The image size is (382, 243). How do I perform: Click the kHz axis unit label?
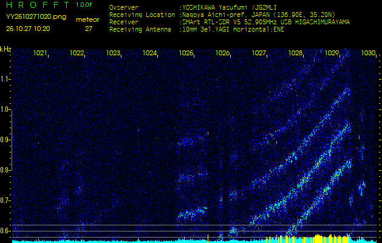coord(5,49)
